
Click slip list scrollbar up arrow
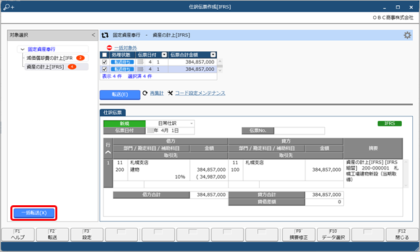(x=220, y=62)
